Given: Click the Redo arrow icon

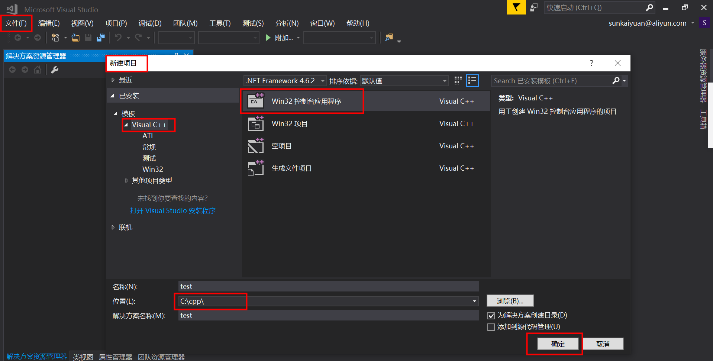Looking at the screenshot, I should pos(138,38).
